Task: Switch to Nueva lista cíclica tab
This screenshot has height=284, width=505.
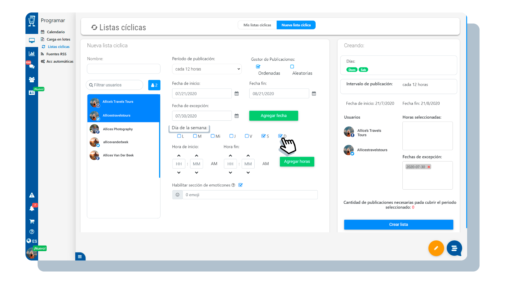Action: (x=296, y=25)
